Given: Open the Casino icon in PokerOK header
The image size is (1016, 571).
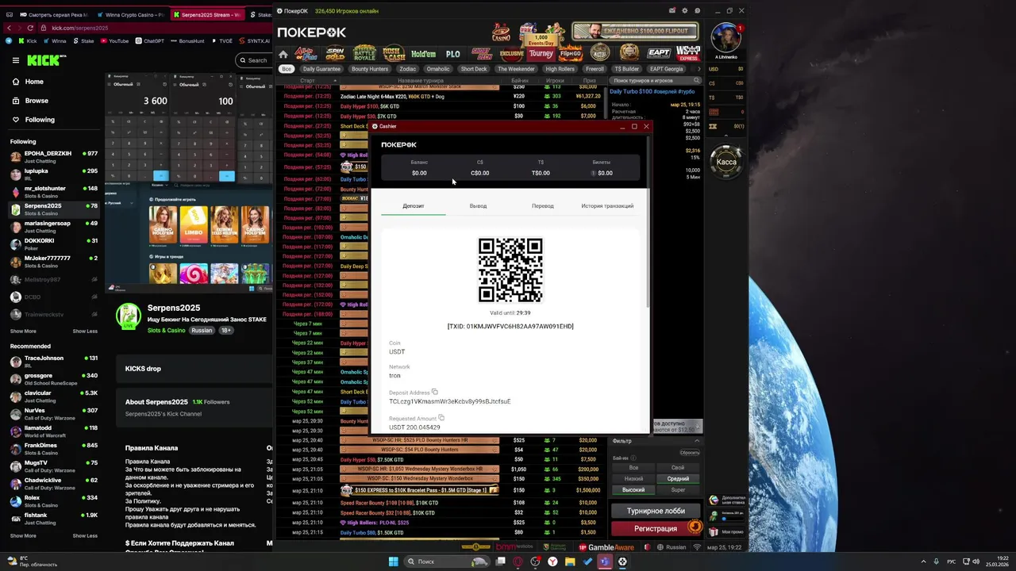Looking at the screenshot, I should pos(501,33).
